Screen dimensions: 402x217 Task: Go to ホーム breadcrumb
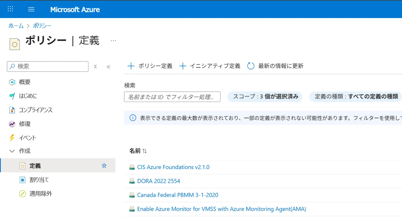(x=16, y=26)
